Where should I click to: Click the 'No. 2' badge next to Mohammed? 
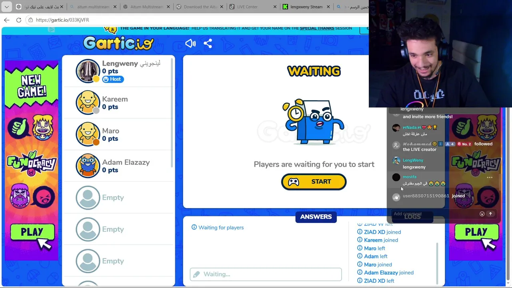point(464,144)
